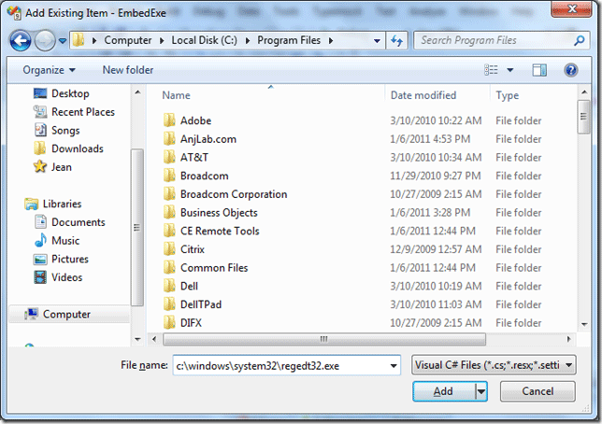
Task: Click the DIFX folder icon
Action: [x=169, y=322]
